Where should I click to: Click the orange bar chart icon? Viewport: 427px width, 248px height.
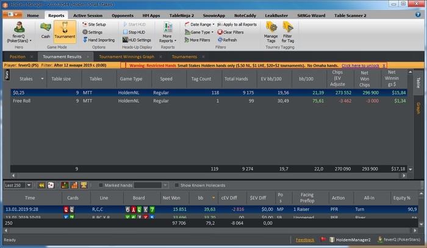74,185
